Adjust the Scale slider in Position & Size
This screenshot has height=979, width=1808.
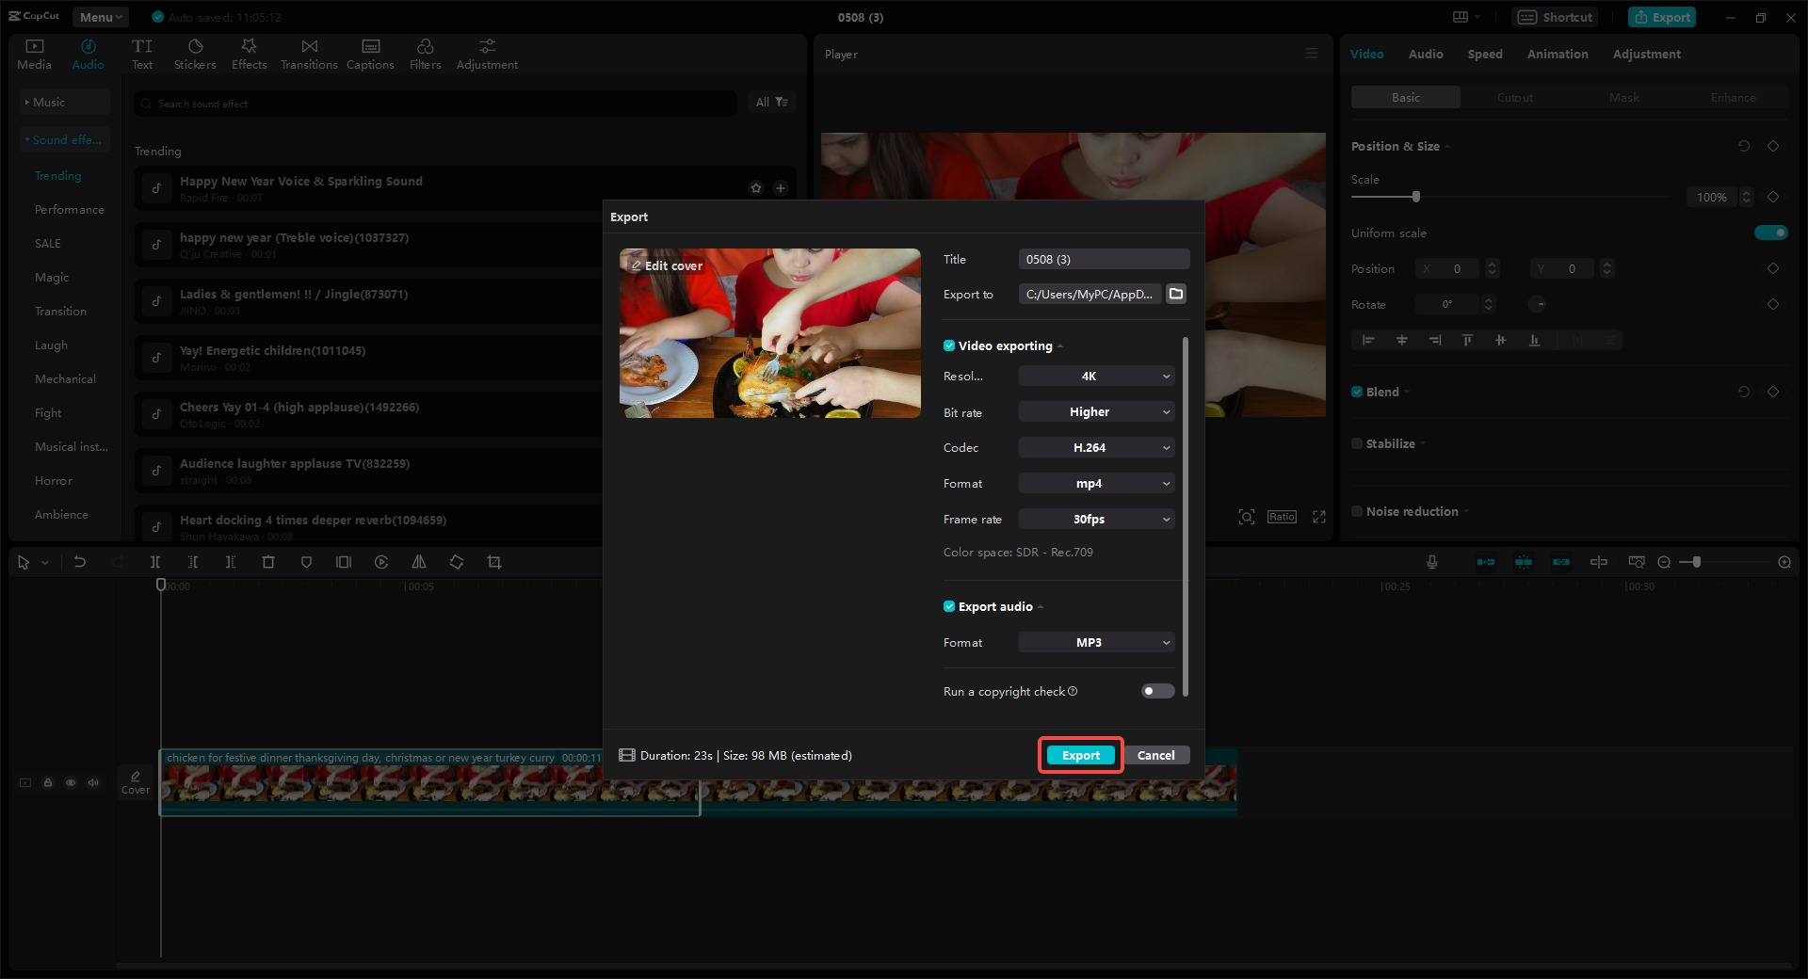pos(1415,197)
